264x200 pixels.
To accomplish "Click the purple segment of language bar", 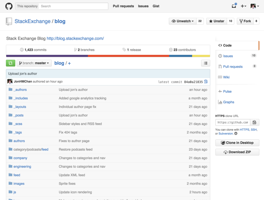I will pos(47,56).
